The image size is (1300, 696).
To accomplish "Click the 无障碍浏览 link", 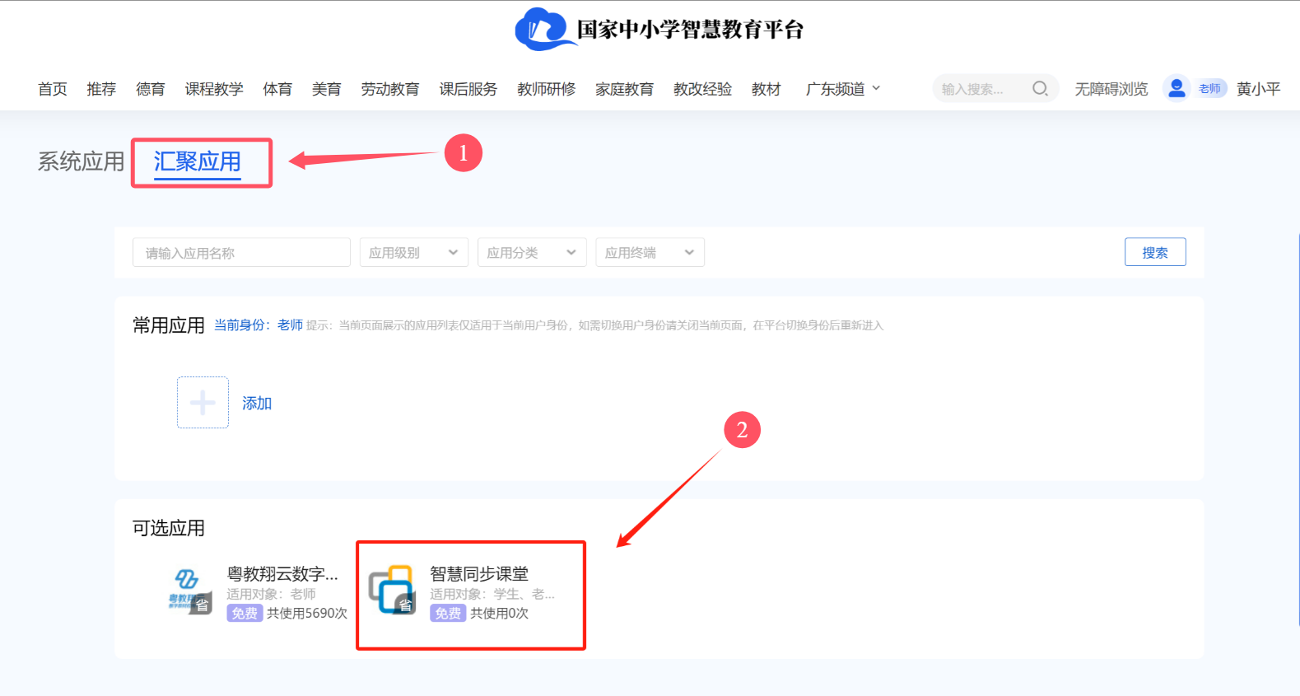I will click(1111, 89).
